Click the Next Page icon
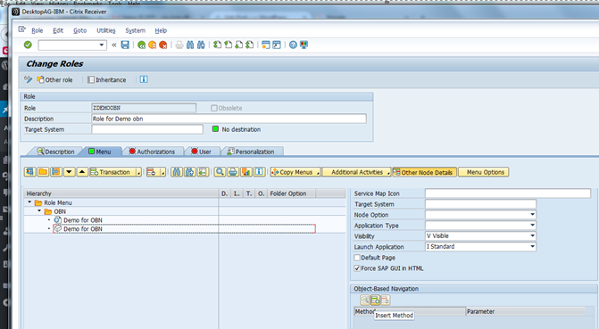 (238, 45)
